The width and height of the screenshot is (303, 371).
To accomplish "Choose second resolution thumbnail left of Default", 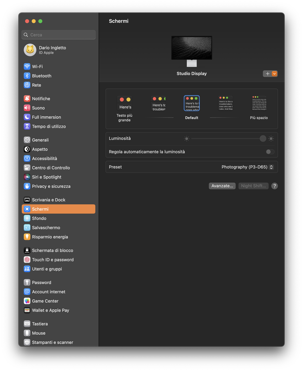I will coord(158,103).
